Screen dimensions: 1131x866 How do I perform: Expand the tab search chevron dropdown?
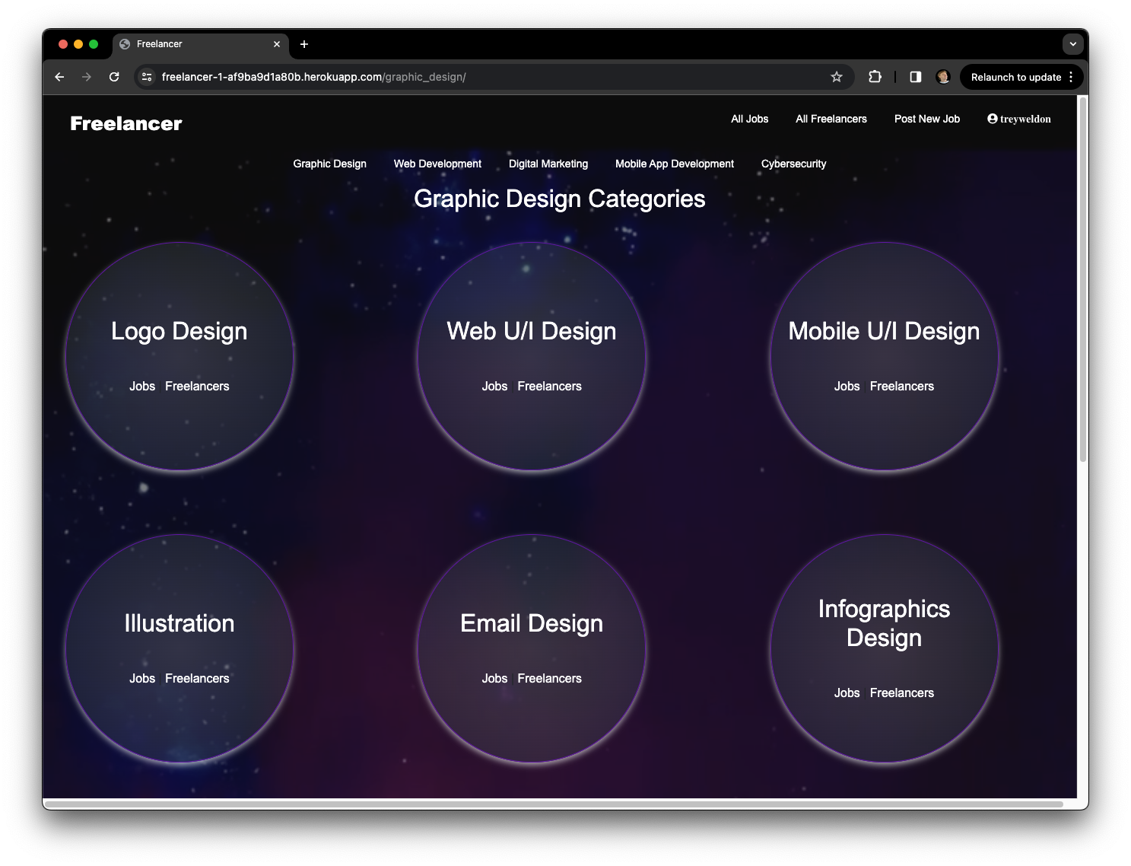point(1072,44)
